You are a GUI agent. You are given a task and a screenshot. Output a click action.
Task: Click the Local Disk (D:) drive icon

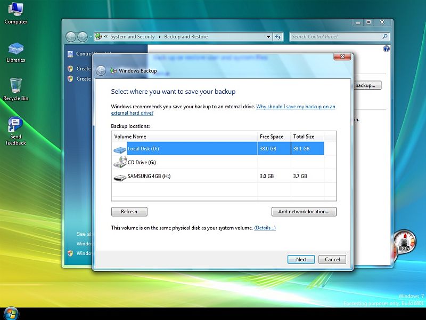(x=119, y=149)
